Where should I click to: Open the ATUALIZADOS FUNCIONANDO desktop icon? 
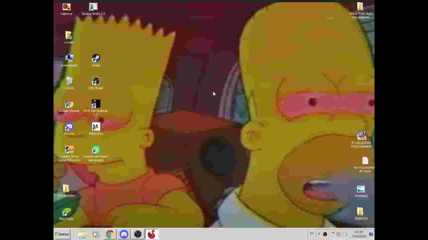(361, 139)
